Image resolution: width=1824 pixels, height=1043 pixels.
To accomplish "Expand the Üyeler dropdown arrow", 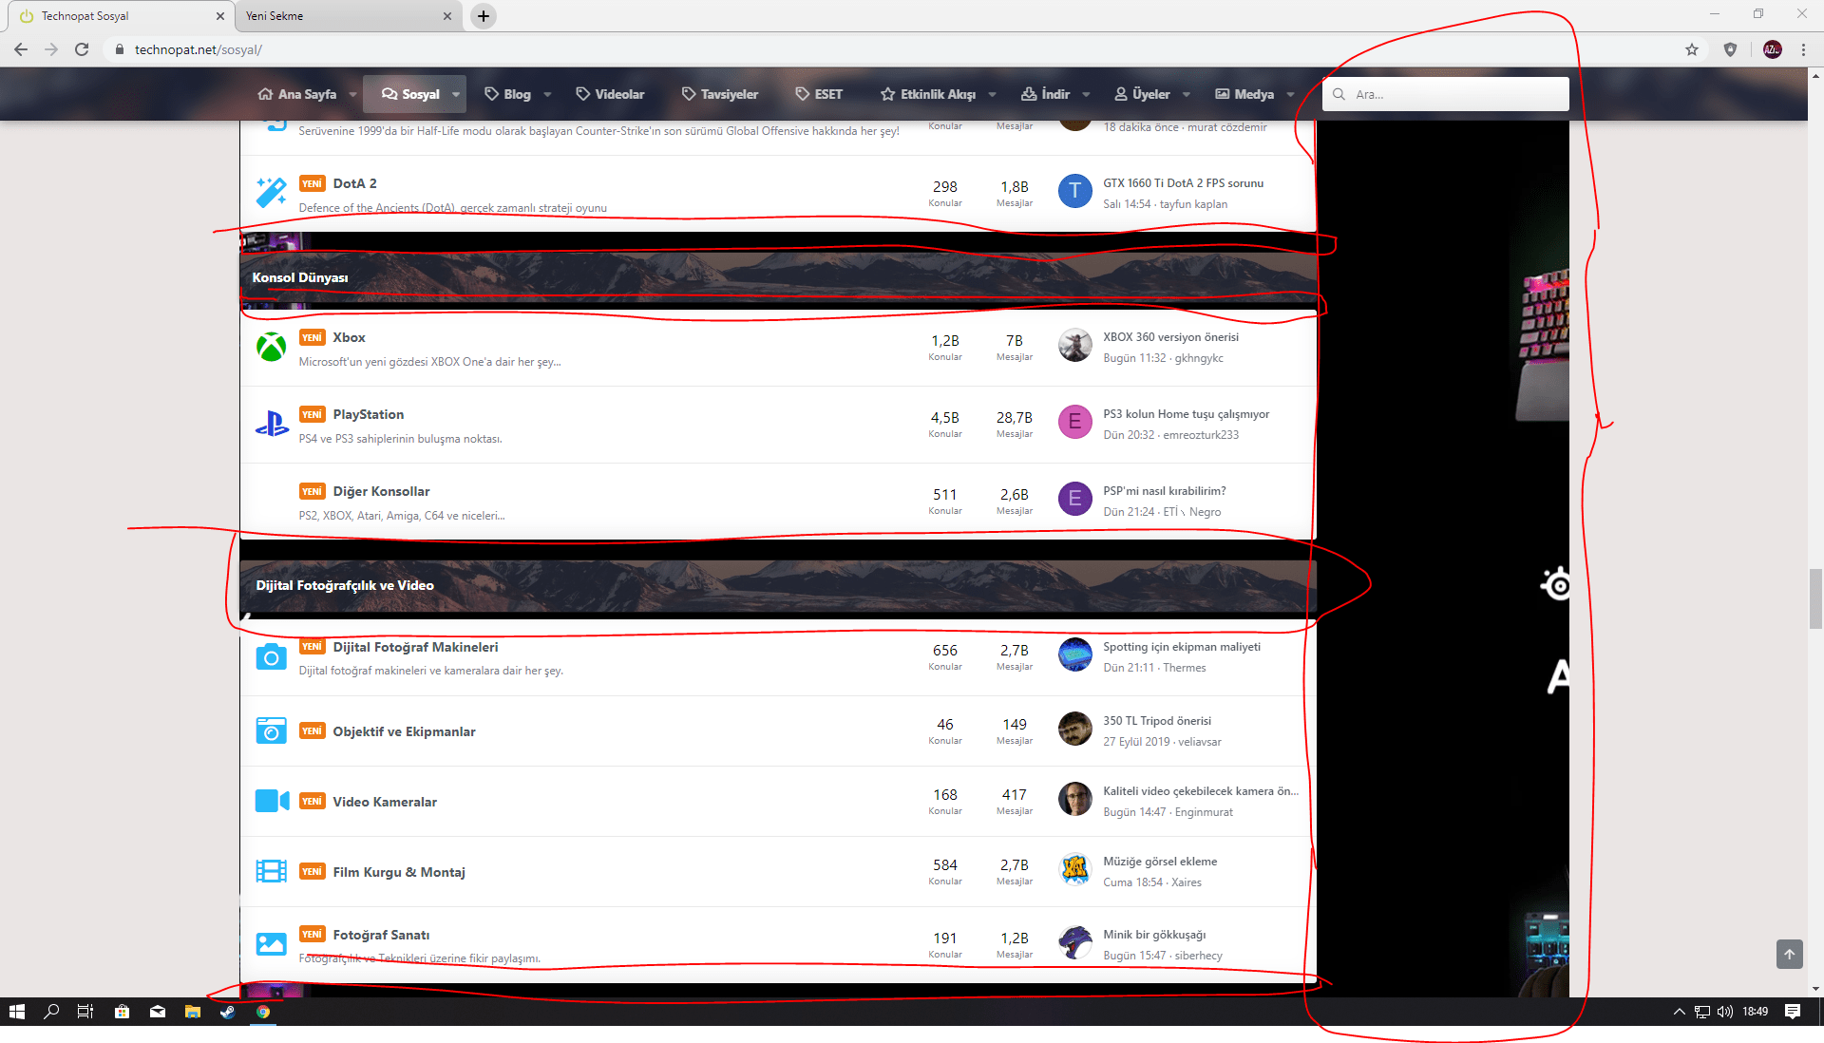I will (1187, 95).
